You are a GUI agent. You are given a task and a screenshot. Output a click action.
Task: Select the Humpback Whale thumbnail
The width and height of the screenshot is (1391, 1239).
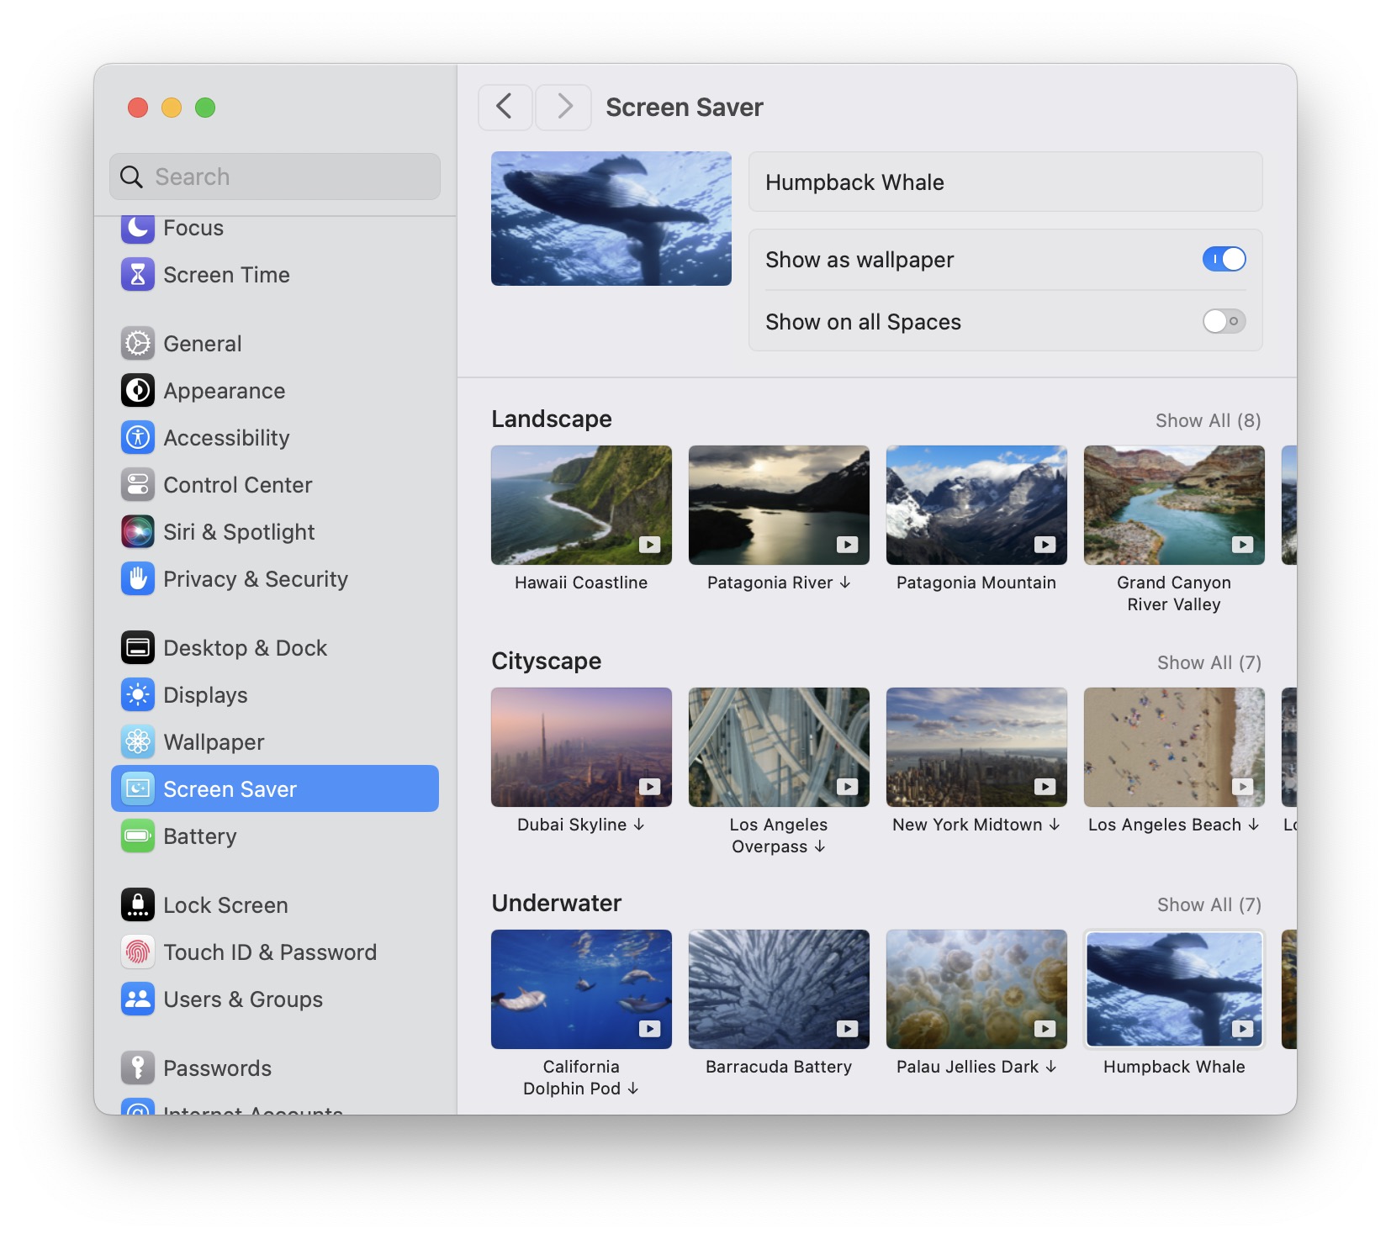[1173, 989]
